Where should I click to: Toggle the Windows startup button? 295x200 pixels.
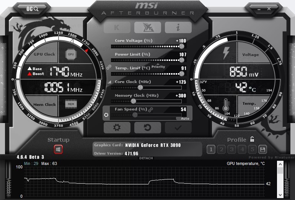pos(58,149)
